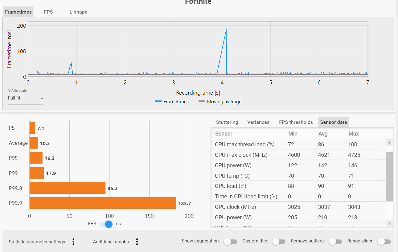Click CPU max clock Max value 4725

coord(354,155)
